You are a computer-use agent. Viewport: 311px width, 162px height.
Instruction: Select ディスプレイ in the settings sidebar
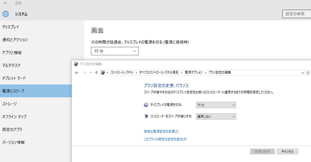point(11,27)
